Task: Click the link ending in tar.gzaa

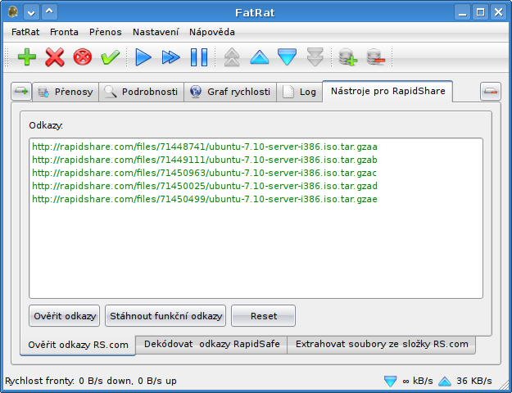Action: [205, 147]
